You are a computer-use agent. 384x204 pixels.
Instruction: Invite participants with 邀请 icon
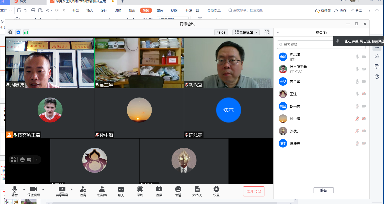point(83,191)
